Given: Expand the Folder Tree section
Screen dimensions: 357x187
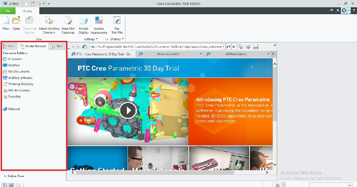Looking at the screenshot, I should [x=5, y=176].
